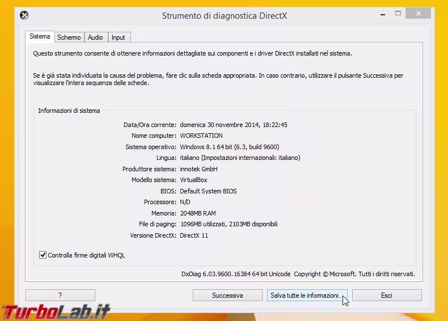Maximize the DirectX diagnostic window

[398, 14]
